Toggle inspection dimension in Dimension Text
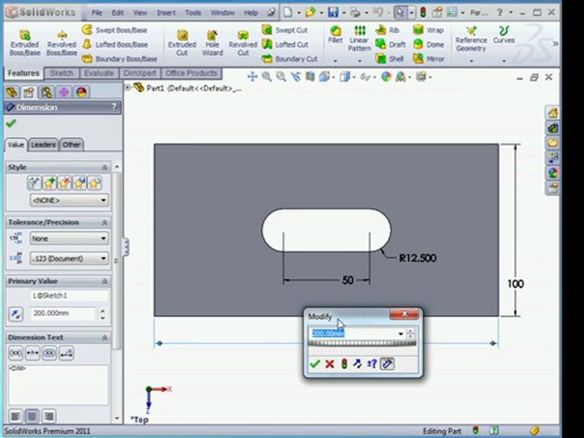This screenshot has width=584, height=438. 49,353
